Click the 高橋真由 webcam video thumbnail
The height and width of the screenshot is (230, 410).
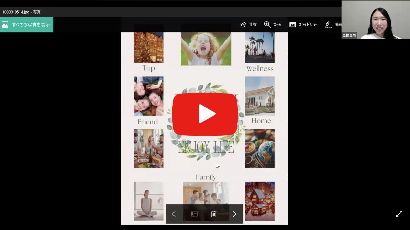[x=375, y=20]
